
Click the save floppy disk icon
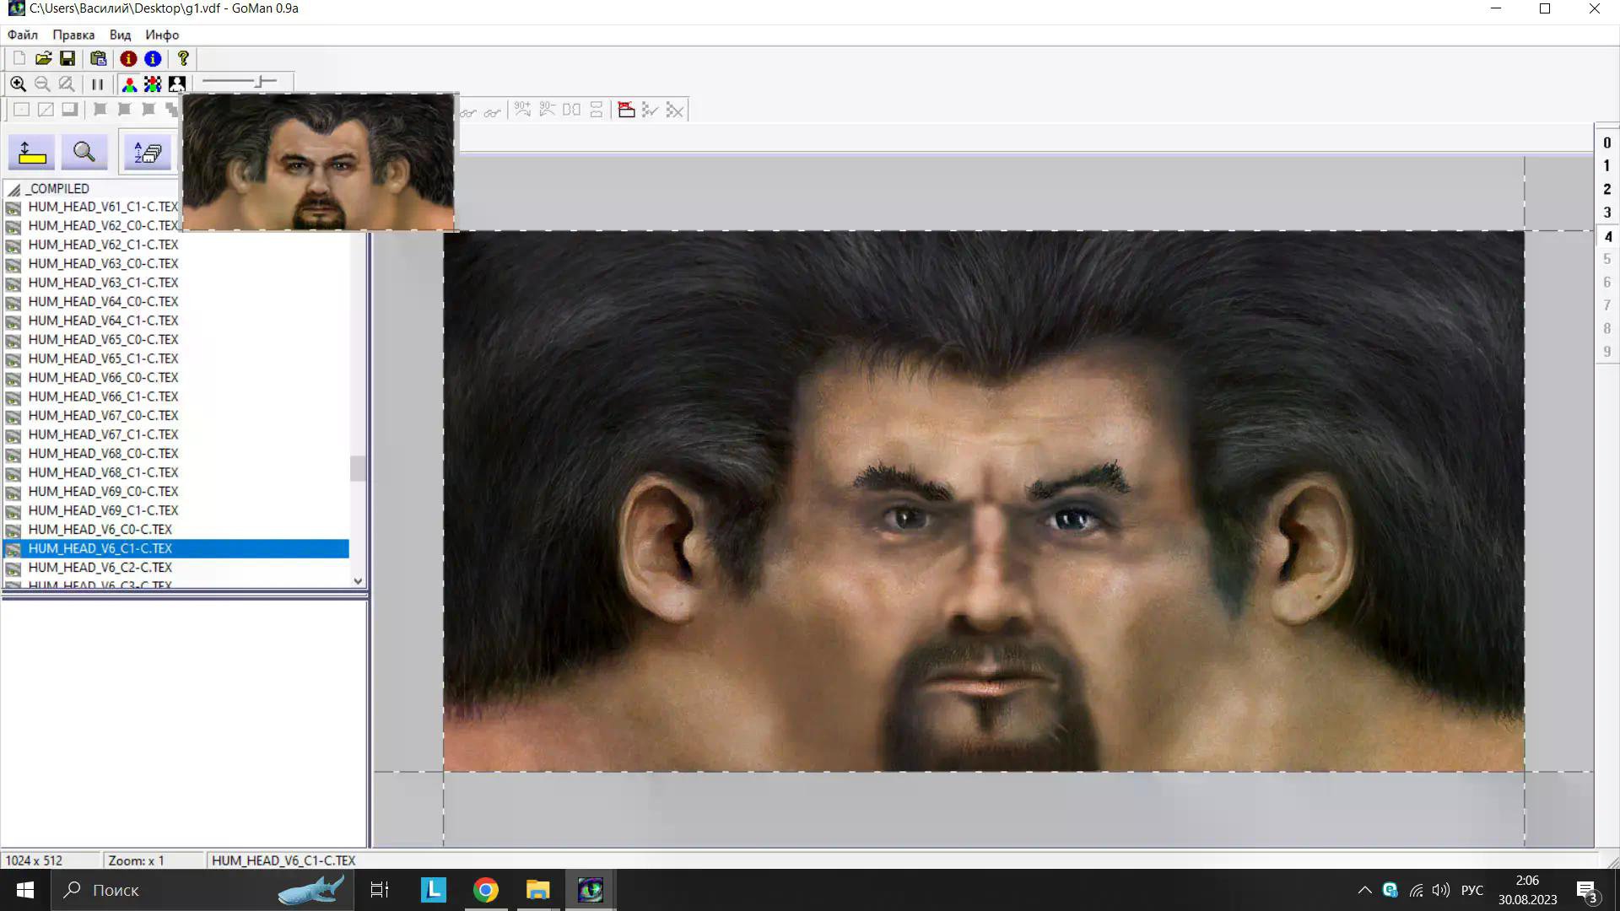[67, 58]
